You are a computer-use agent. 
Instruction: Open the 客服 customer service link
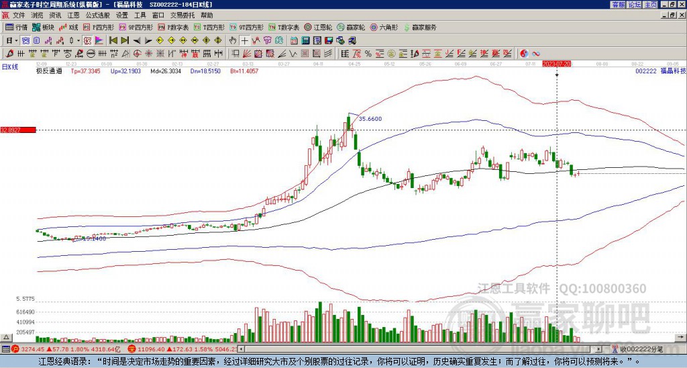click(x=618, y=5)
